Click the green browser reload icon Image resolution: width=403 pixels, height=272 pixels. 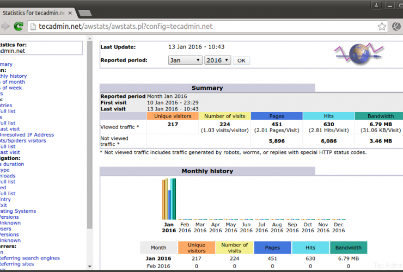pos(19,26)
